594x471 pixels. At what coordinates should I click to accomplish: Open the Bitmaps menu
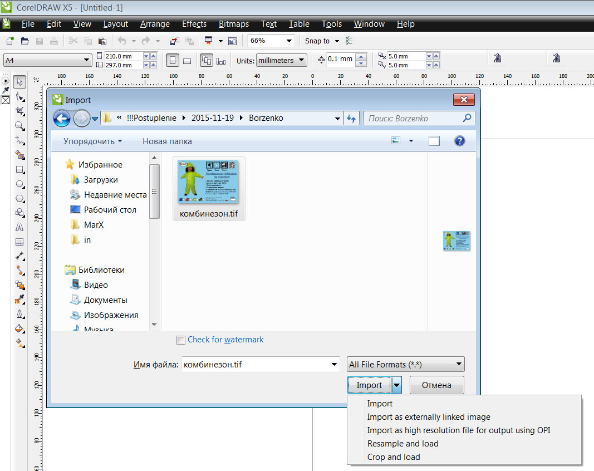[234, 24]
